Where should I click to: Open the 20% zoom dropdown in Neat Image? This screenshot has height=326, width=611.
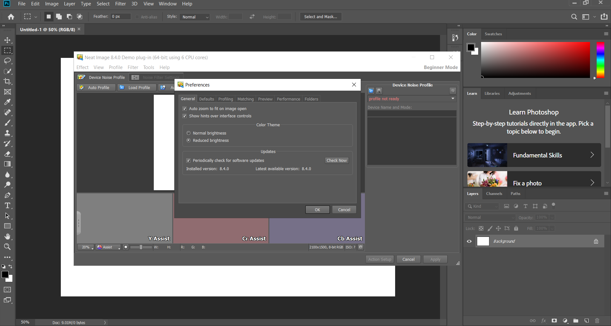coord(86,247)
